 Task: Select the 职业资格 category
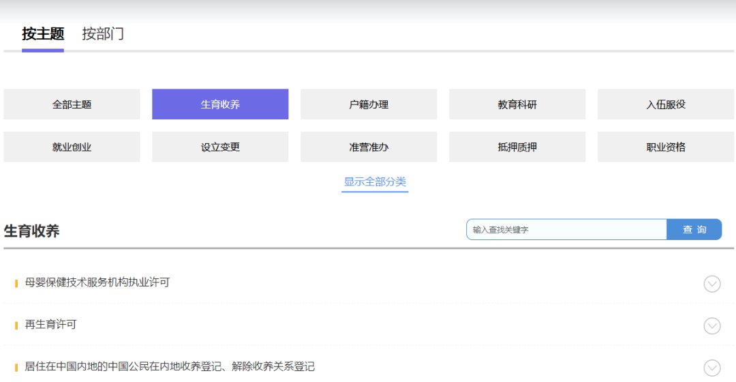point(666,147)
